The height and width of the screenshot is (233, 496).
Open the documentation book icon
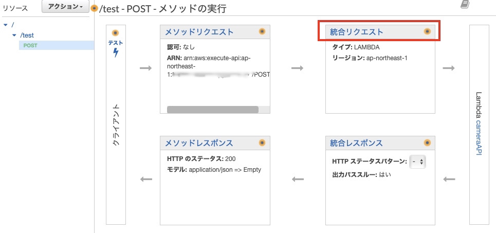click(x=465, y=4)
